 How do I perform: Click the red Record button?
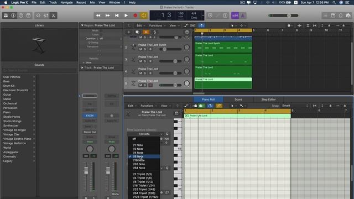[x=135, y=15]
